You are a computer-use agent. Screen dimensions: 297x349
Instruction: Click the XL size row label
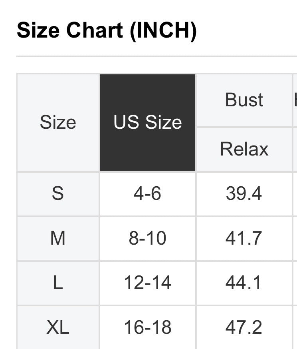point(58,328)
